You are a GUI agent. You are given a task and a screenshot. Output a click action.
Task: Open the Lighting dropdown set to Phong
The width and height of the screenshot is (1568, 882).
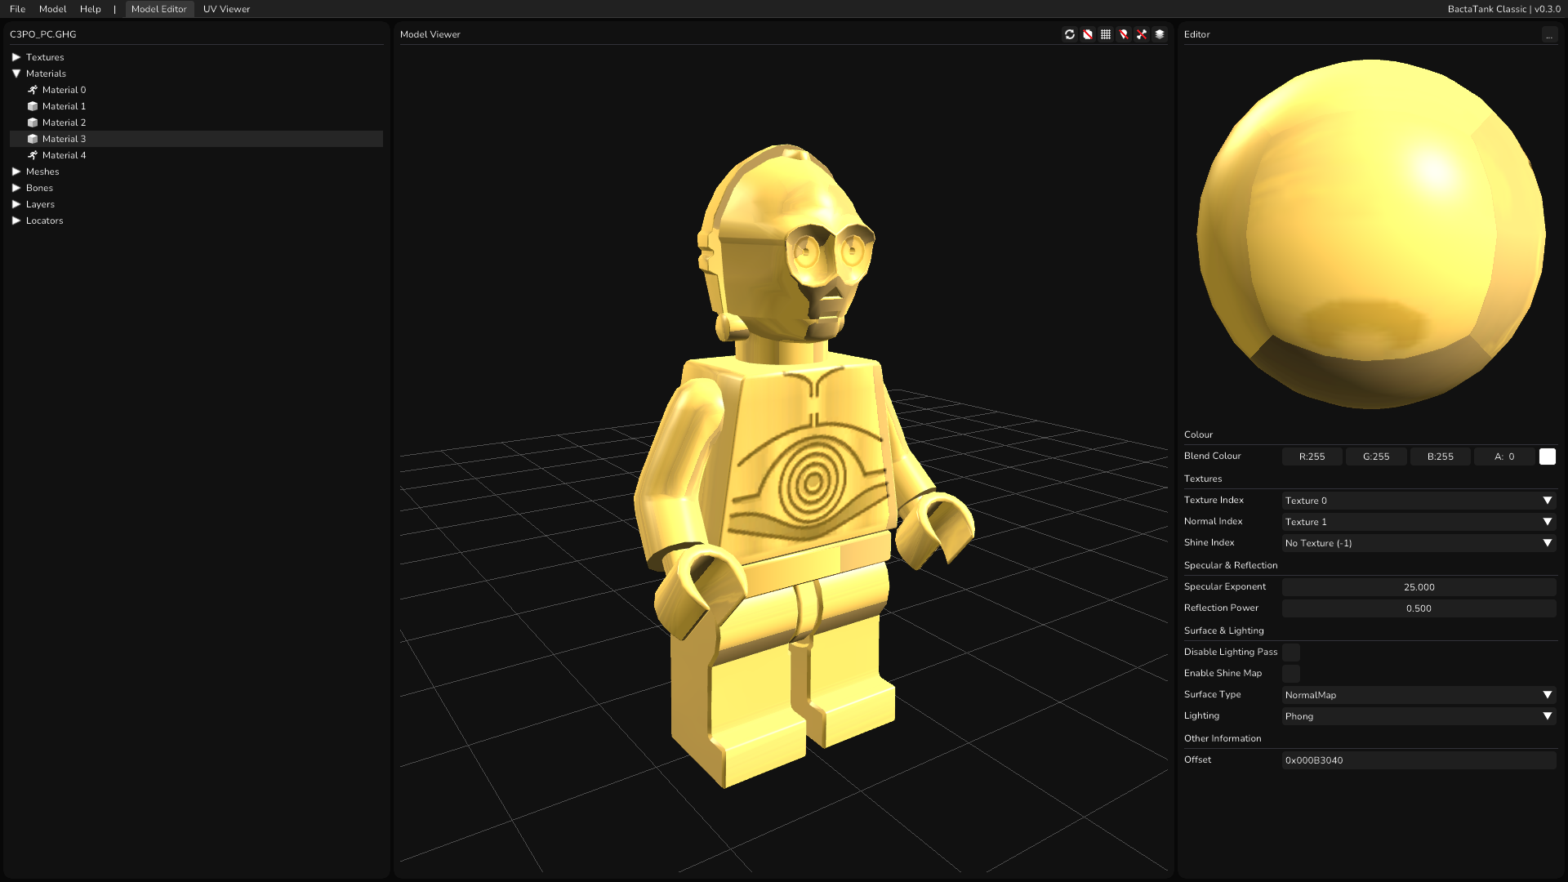tap(1419, 716)
